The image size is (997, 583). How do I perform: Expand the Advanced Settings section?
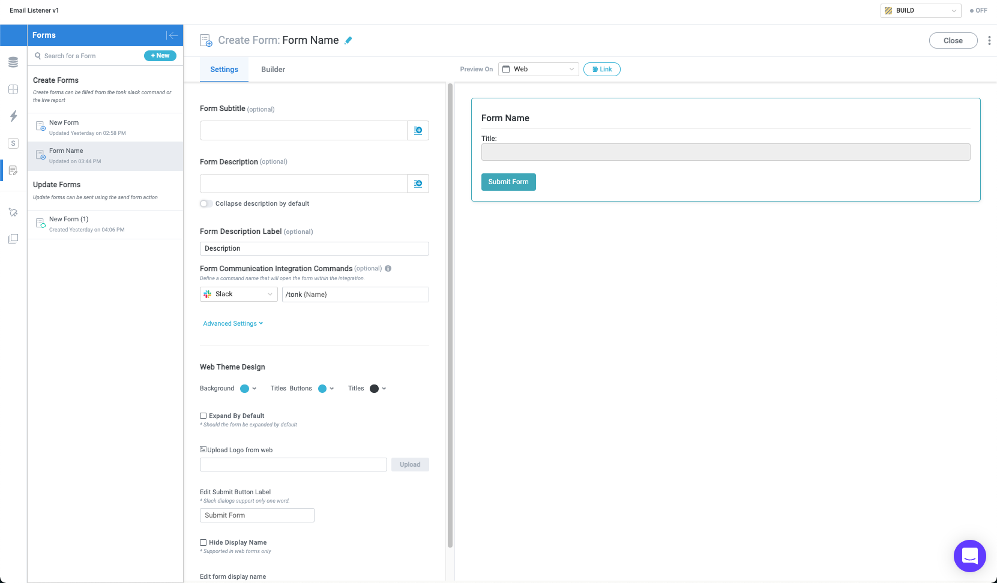pos(233,323)
